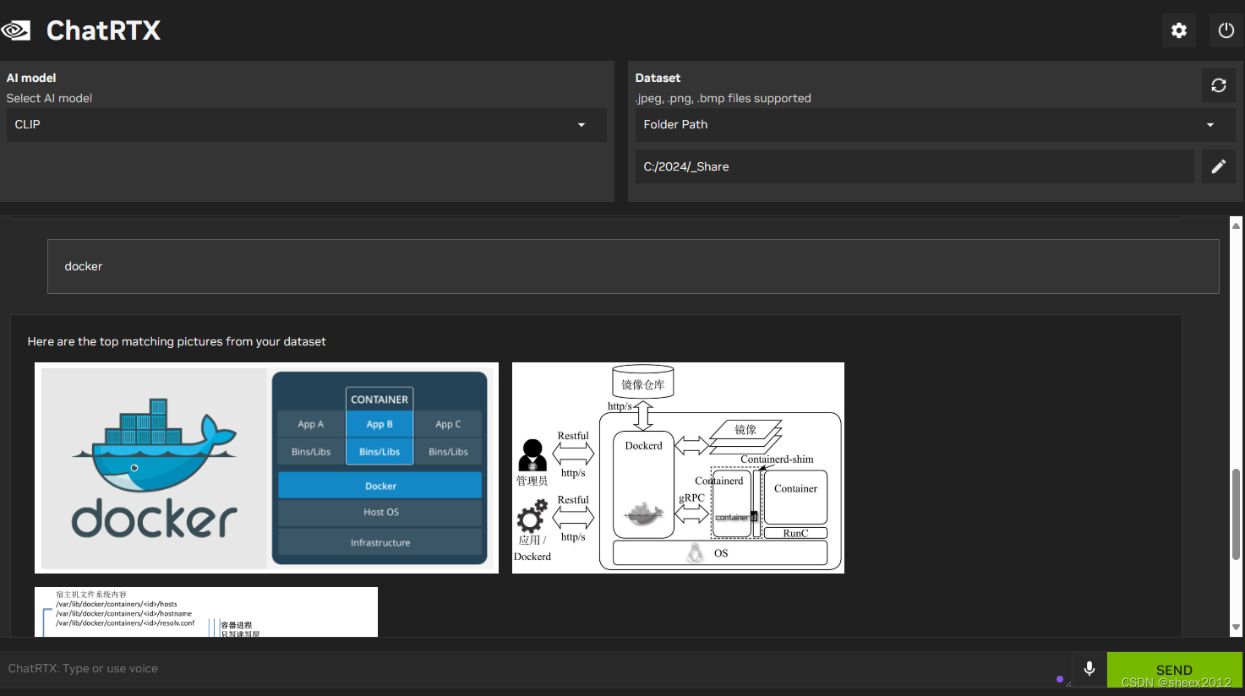Send the message with the SEND button

(x=1175, y=670)
